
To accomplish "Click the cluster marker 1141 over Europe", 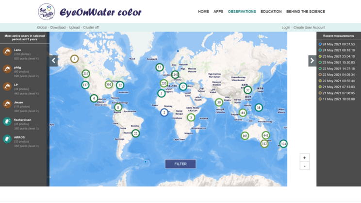I will tap(175, 75).
